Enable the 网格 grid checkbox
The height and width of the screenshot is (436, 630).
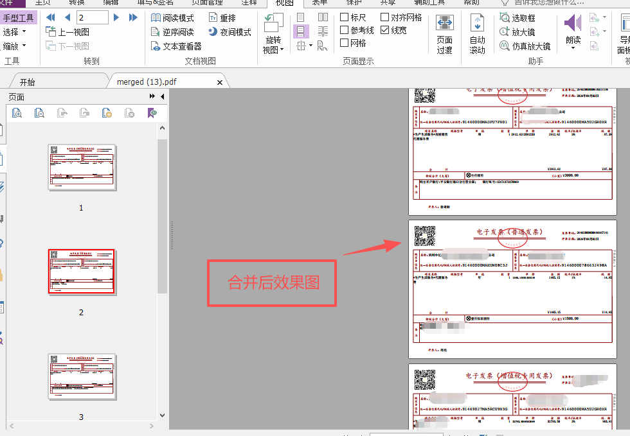click(345, 42)
